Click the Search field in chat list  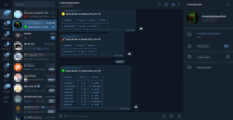point(34,5)
